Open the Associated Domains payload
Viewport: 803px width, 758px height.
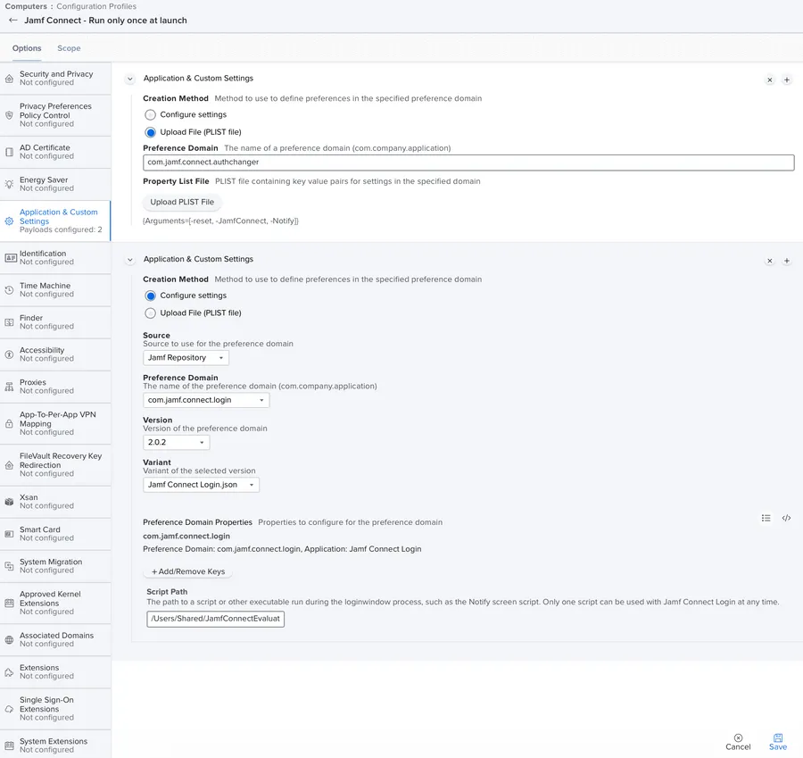point(55,640)
